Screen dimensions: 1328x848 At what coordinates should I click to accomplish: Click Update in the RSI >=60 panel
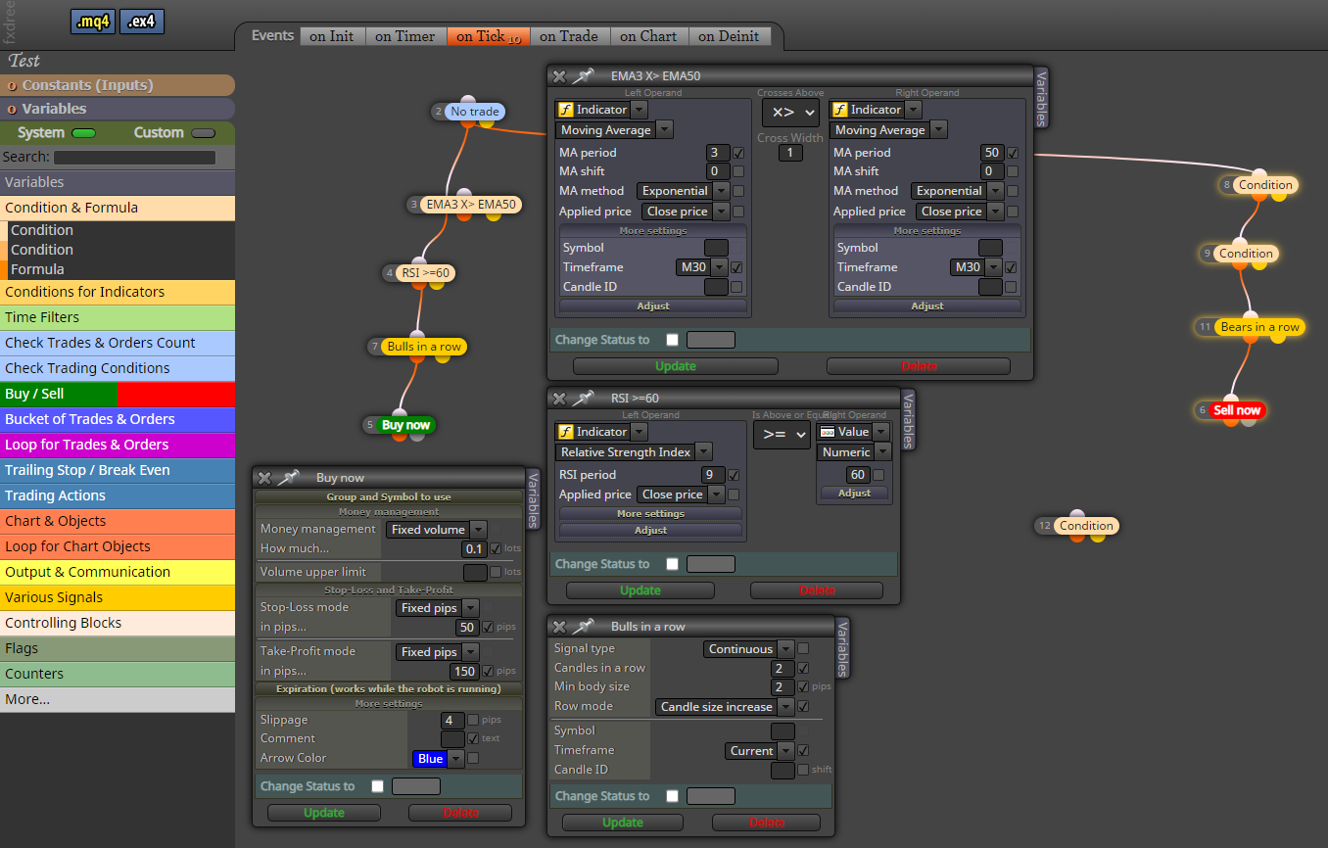(640, 590)
